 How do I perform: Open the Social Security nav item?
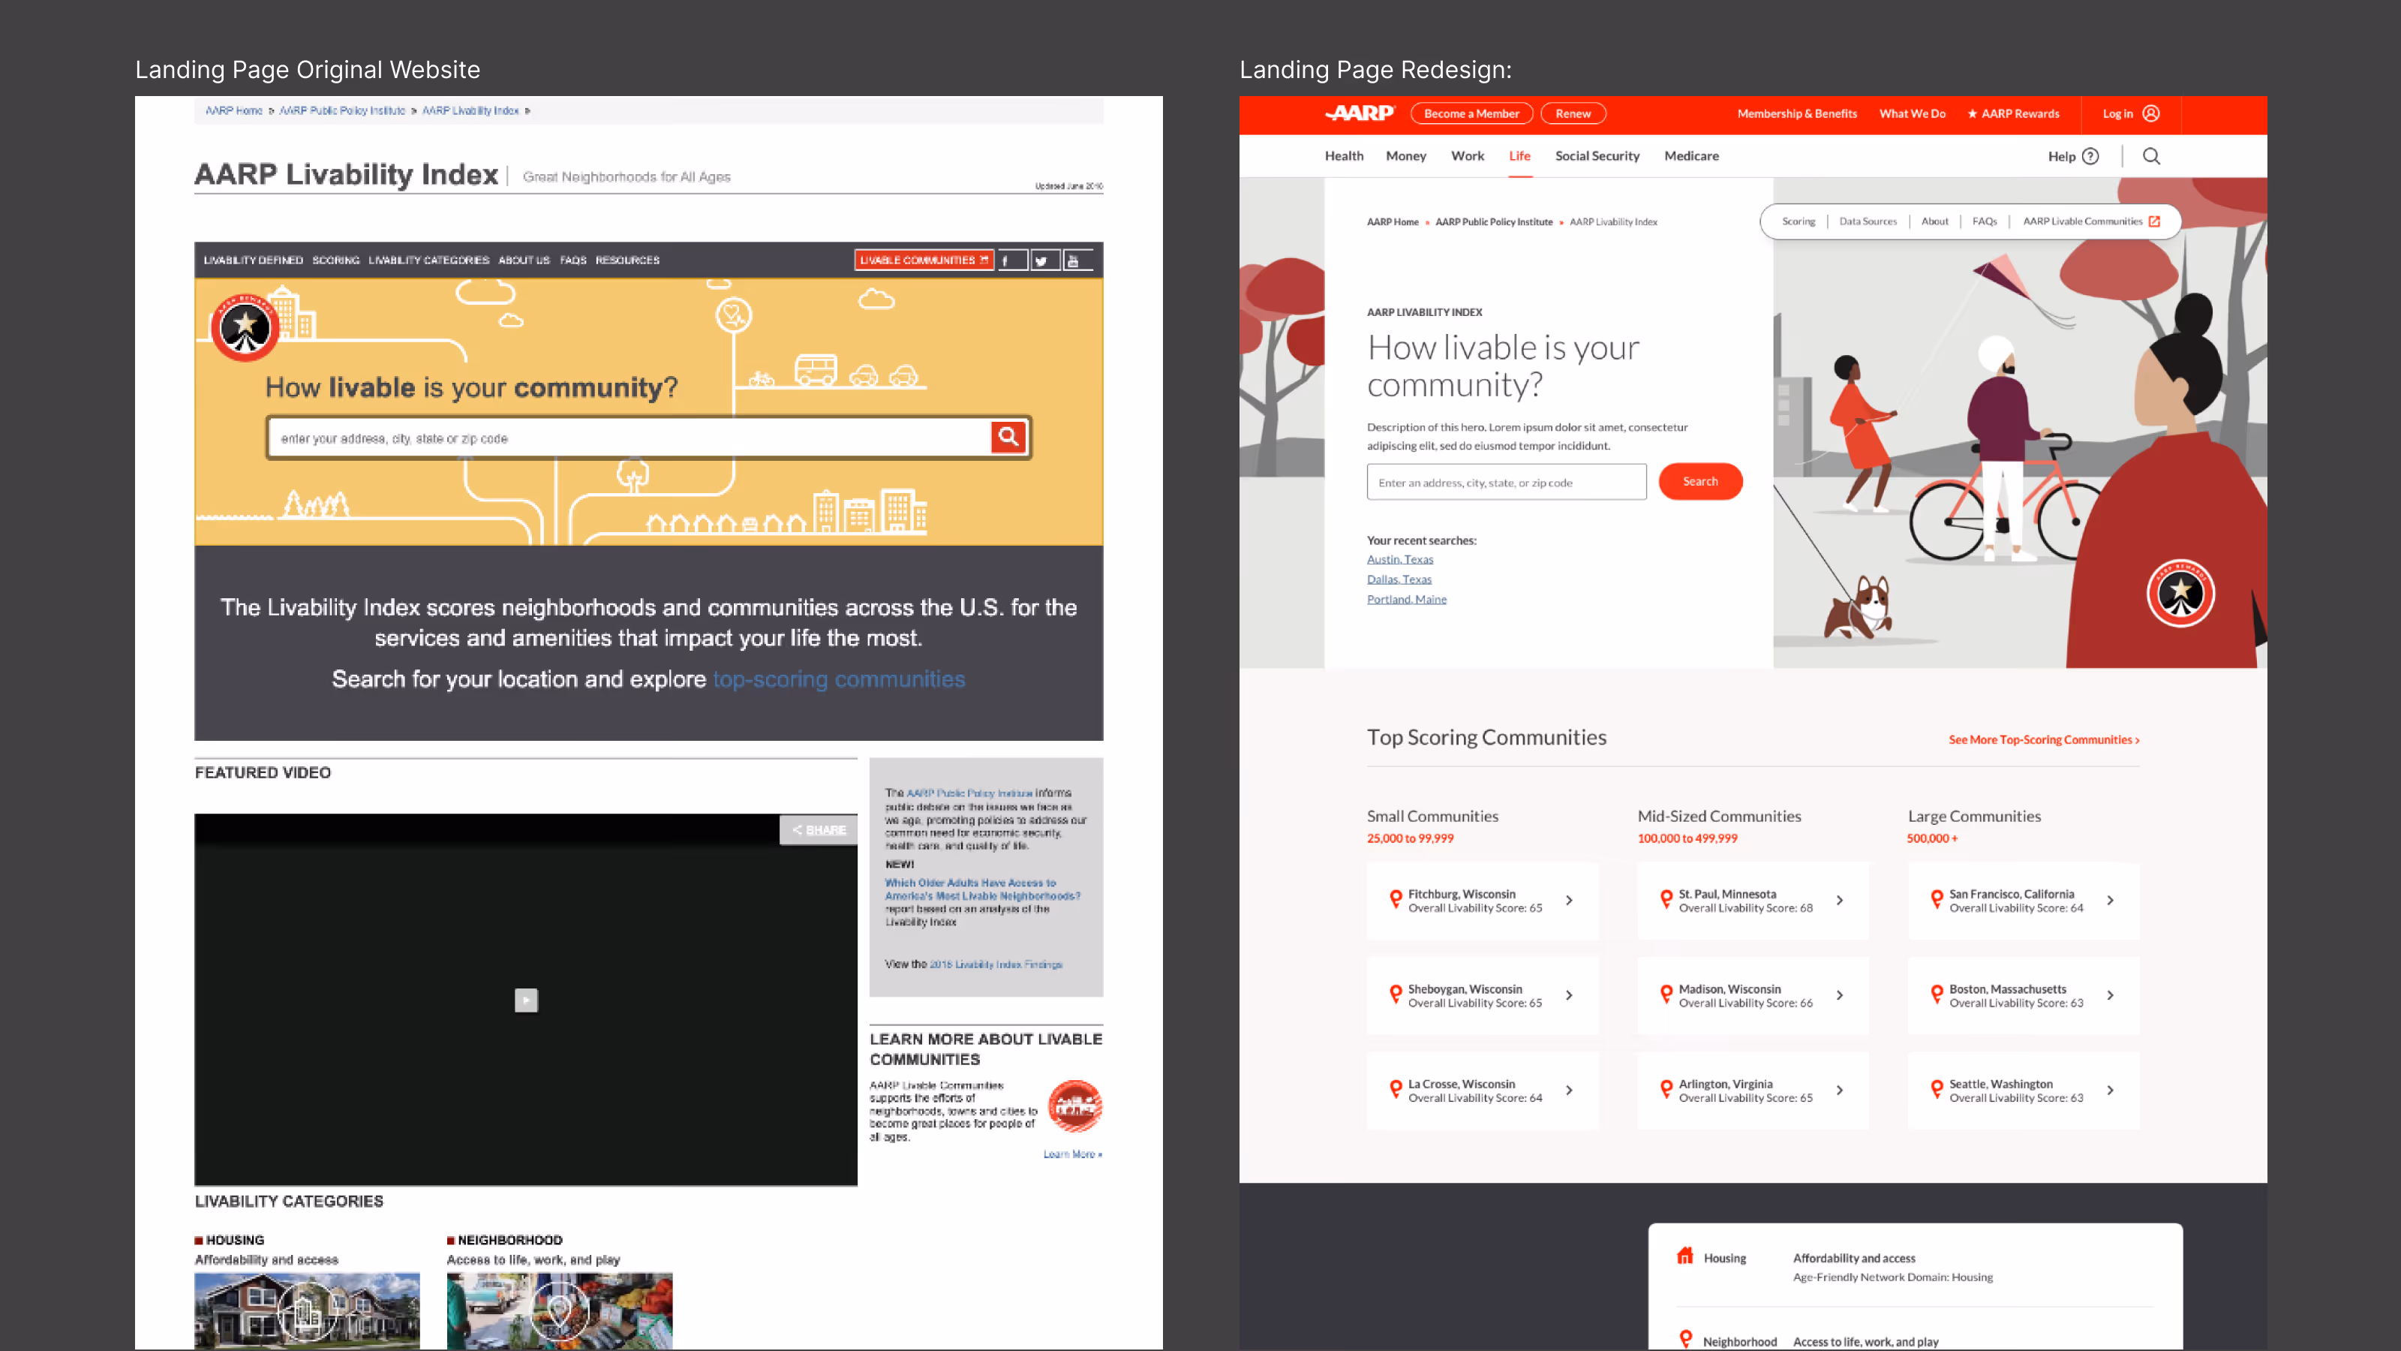(1597, 155)
